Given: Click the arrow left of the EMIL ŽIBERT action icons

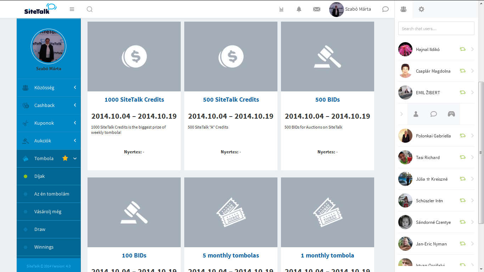Looking at the screenshot, I should [401, 114].
